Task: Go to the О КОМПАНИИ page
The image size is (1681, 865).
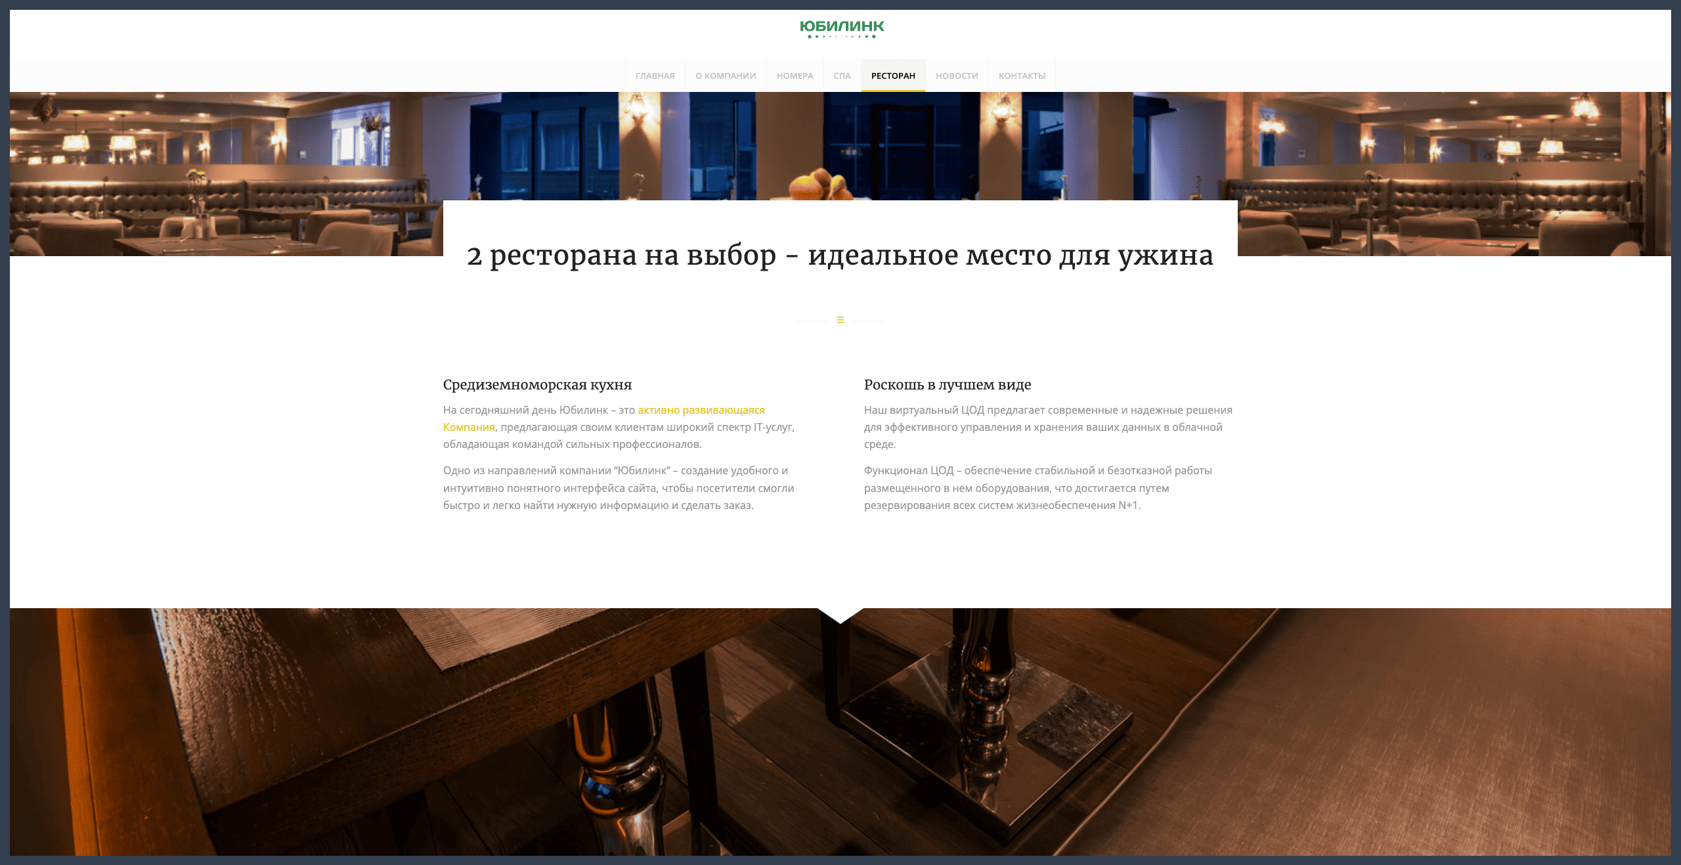Action: click(x=725, y=76)
